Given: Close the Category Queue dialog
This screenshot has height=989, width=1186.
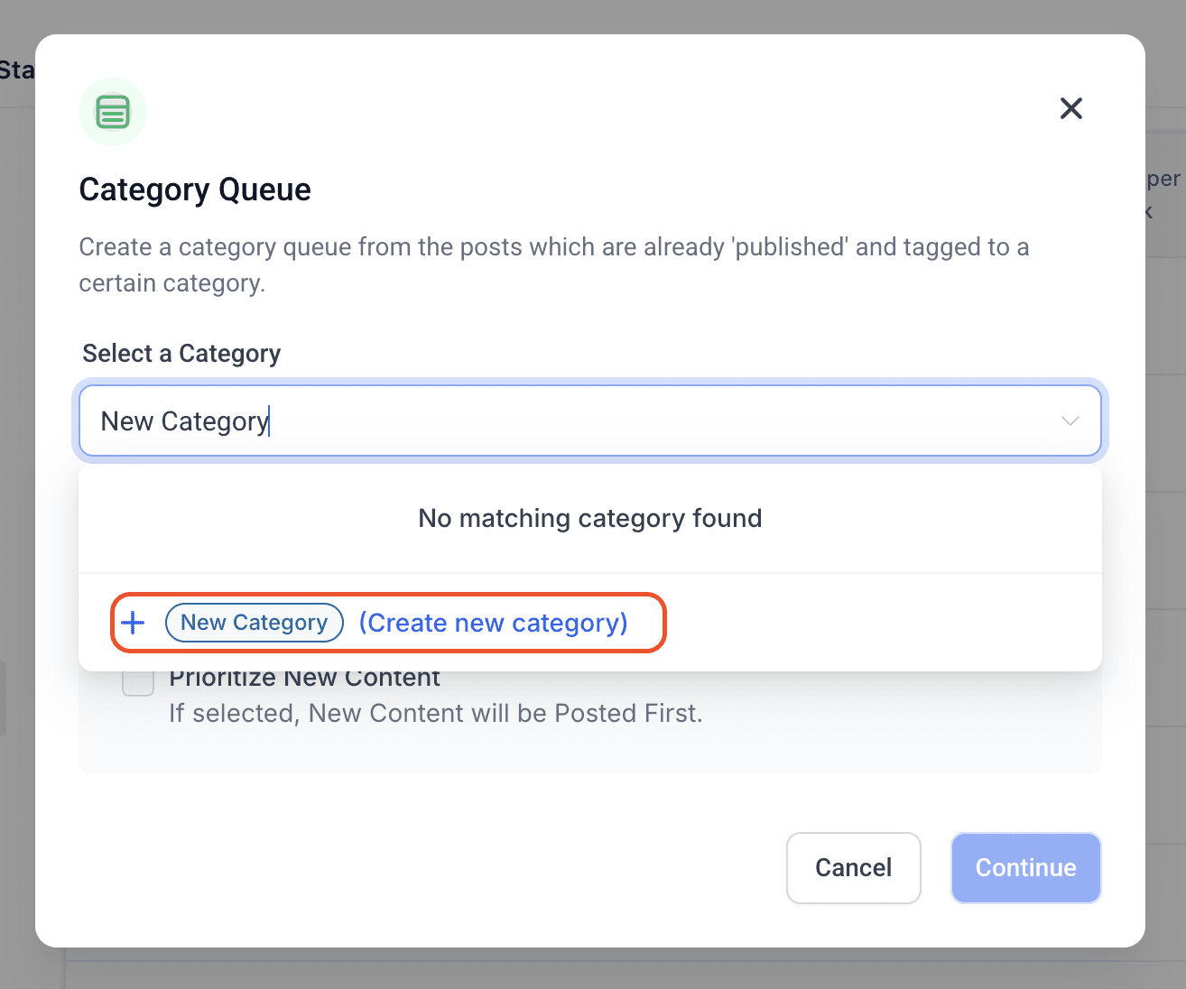Looking at the screenshot, I should [x=1070, y=108].
